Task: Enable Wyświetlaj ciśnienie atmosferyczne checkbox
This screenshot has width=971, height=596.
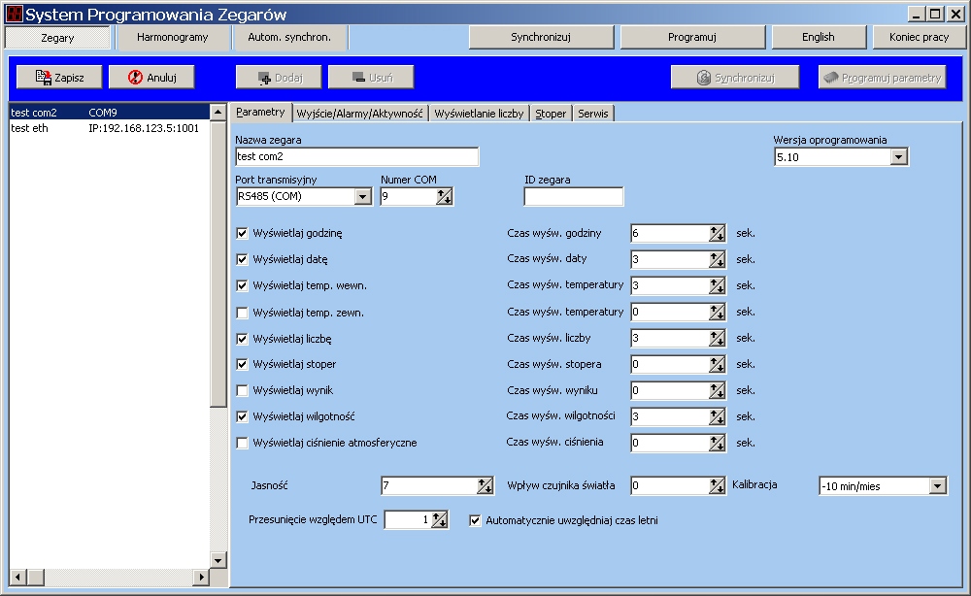Action: [x=242, y=444]
